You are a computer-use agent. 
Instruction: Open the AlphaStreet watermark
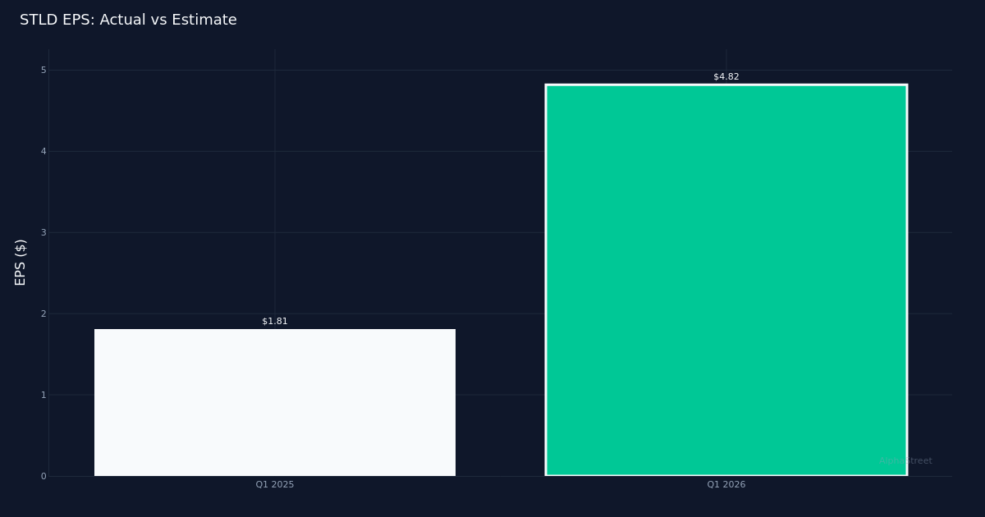coord(905,461)
